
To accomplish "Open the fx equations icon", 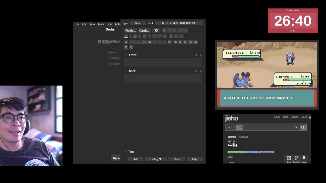I will click(181, 36).
